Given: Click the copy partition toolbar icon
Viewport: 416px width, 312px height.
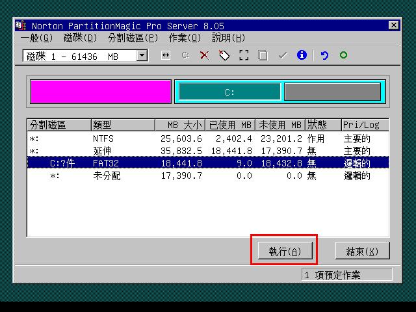Looking at the screenshot, I should click(x=263, y=55).
